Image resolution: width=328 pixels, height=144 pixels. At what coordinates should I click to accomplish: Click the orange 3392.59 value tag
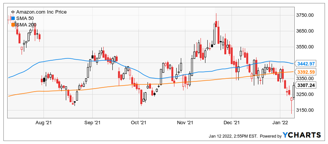click(306, 72)
